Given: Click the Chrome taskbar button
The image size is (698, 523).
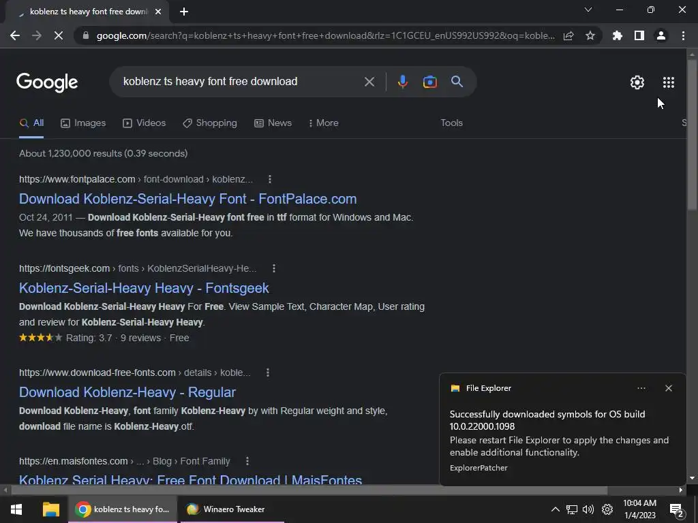Looking at the screenshot, I should click(123, 509).
